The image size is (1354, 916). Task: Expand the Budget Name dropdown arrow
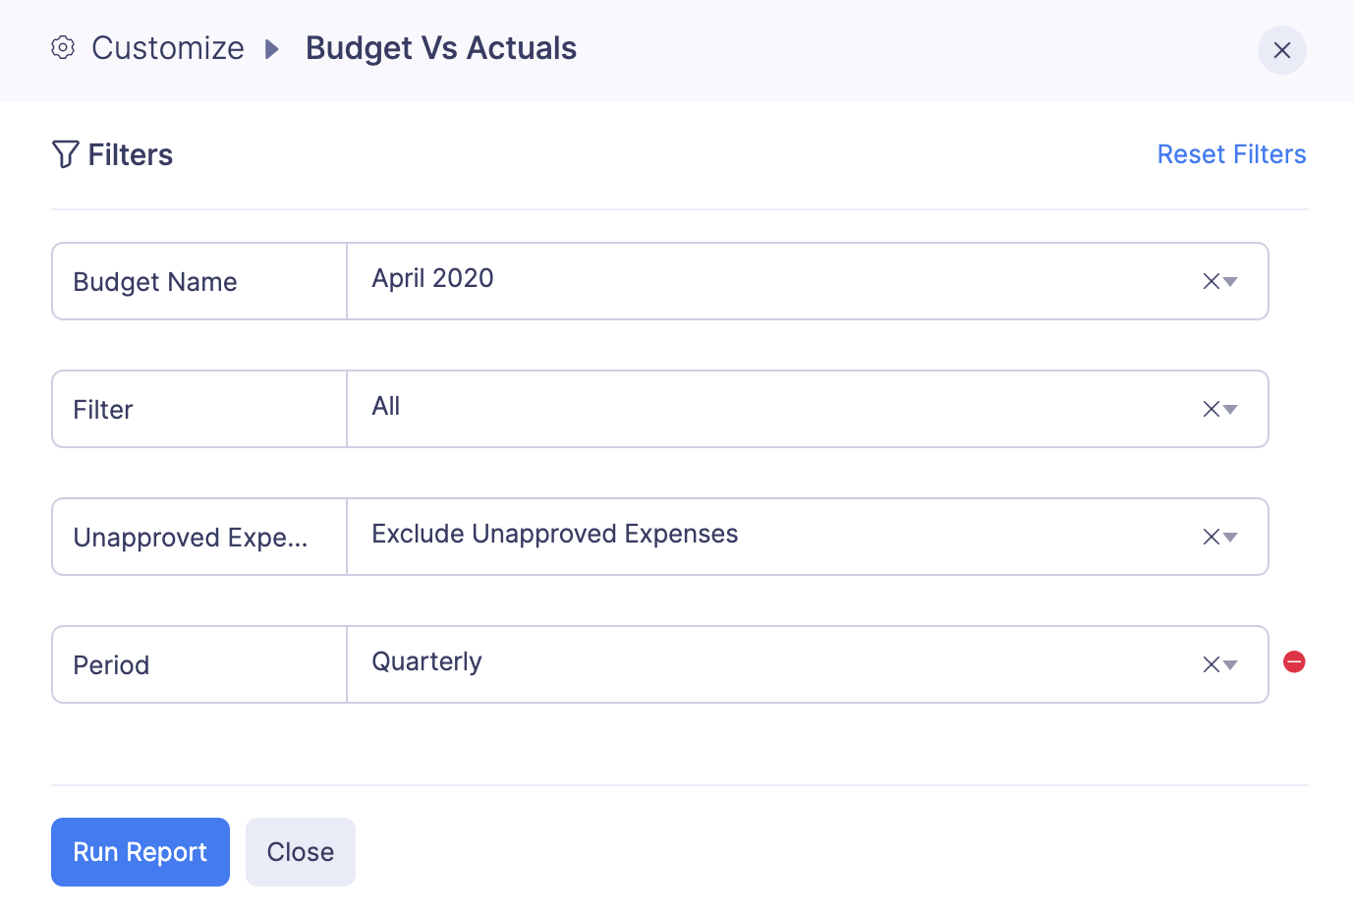click(x=1230, y=282)
